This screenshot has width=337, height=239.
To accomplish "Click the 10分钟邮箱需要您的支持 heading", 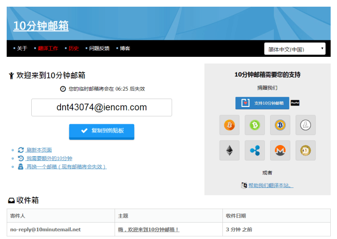I will (x=267, y=75).
